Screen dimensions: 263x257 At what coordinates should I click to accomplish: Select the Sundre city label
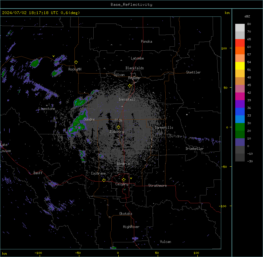[x=89, y=119]
